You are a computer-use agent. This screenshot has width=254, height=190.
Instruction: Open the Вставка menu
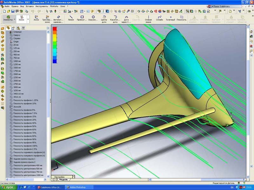tap(29, 6)
